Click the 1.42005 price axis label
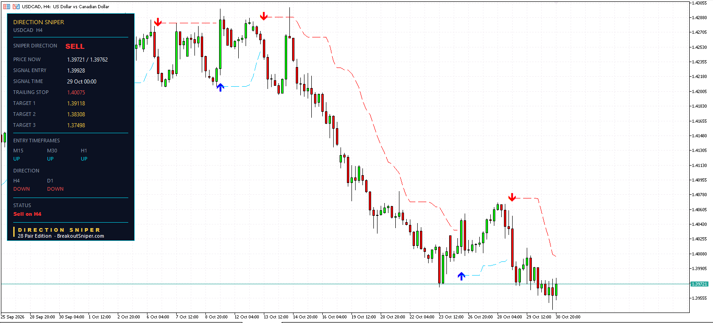This screenshot has width=713, height=323. coord(699,91)
